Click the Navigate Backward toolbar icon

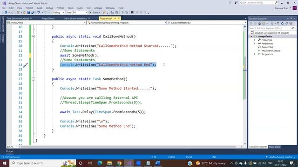6,13
